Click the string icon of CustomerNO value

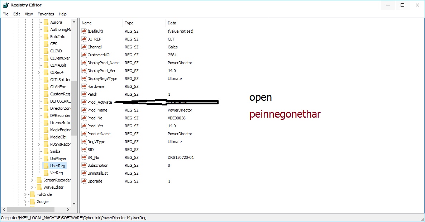pyautogui.click(x=84, y=55)
